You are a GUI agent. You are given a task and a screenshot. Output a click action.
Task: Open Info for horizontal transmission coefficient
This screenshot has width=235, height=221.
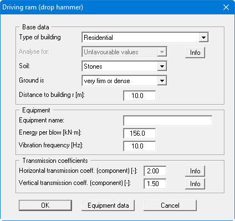[195, 171]
